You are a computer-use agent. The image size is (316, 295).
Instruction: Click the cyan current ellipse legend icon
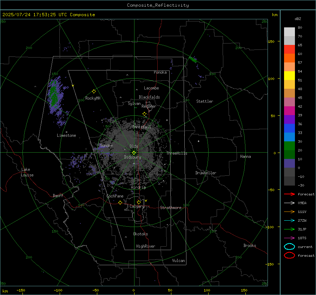click(289, 247)
